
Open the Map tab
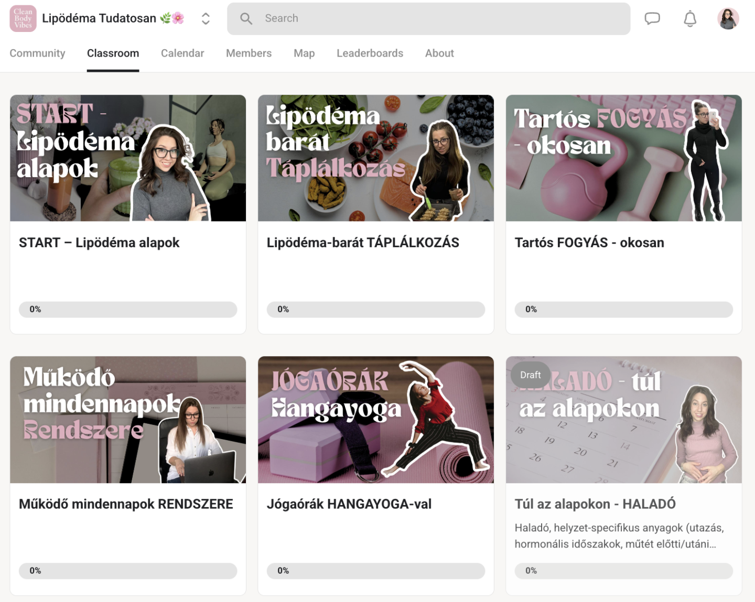coord(304,53)
